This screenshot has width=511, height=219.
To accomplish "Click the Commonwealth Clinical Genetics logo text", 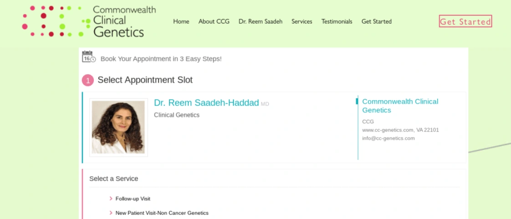I will click(x=124, y=21).
